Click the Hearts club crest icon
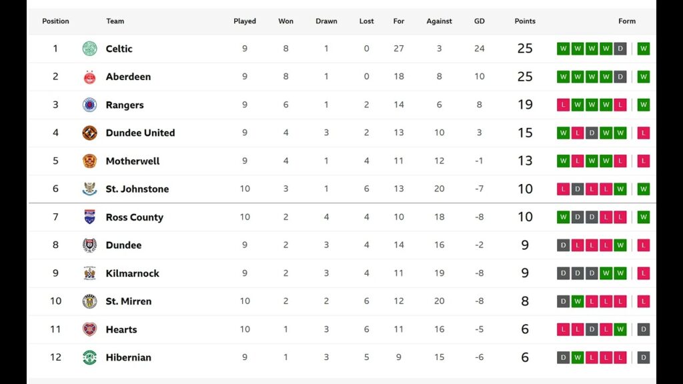The height and width of the screenshot is (384, 683). click(x=89, y=329)
